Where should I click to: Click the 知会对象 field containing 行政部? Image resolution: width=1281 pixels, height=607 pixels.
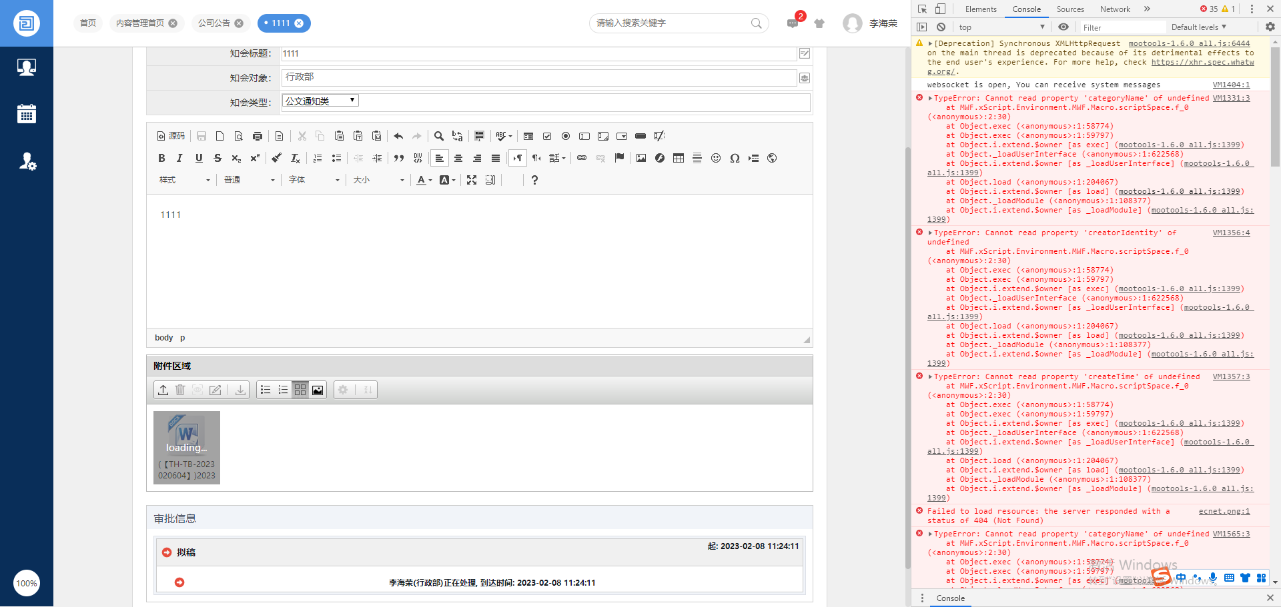pos(539,78)
